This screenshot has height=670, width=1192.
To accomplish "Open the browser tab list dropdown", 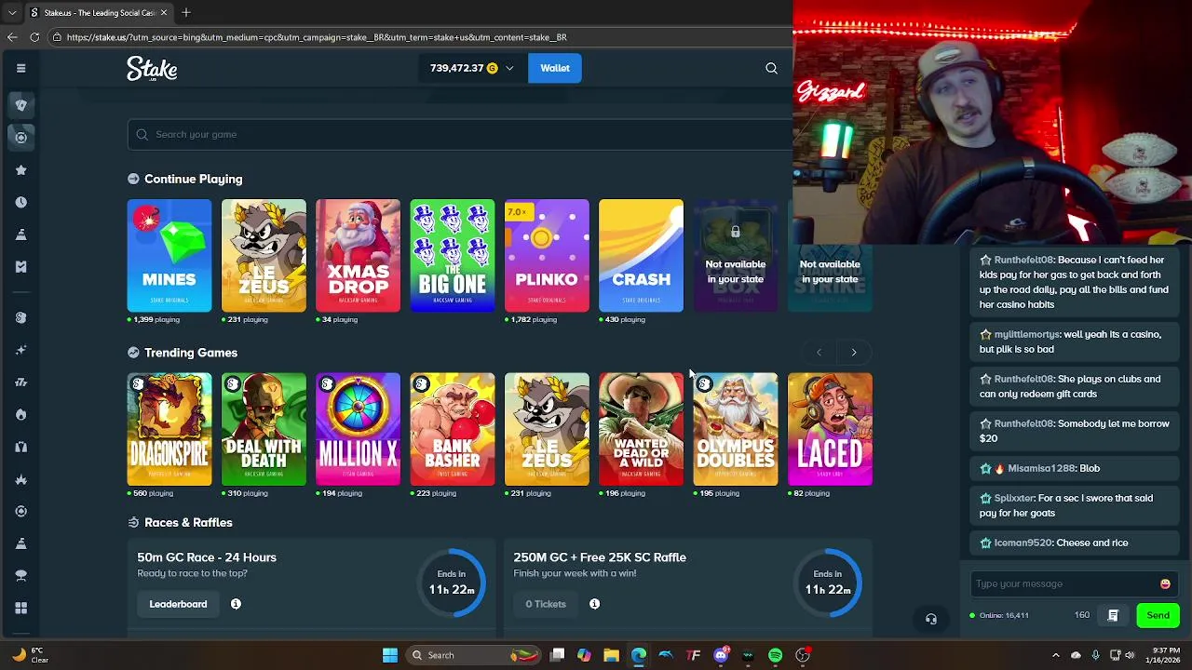I will 12,13.
